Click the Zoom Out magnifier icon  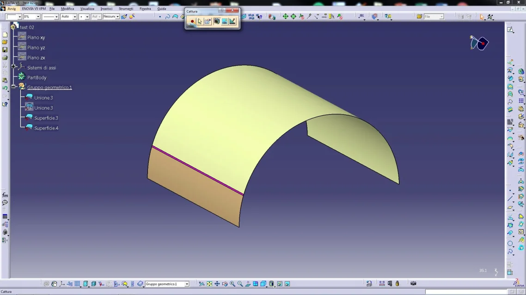coord(240,284)
